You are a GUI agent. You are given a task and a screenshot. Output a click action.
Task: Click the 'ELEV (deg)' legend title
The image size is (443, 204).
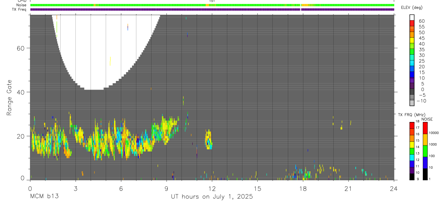click(412, 8)
